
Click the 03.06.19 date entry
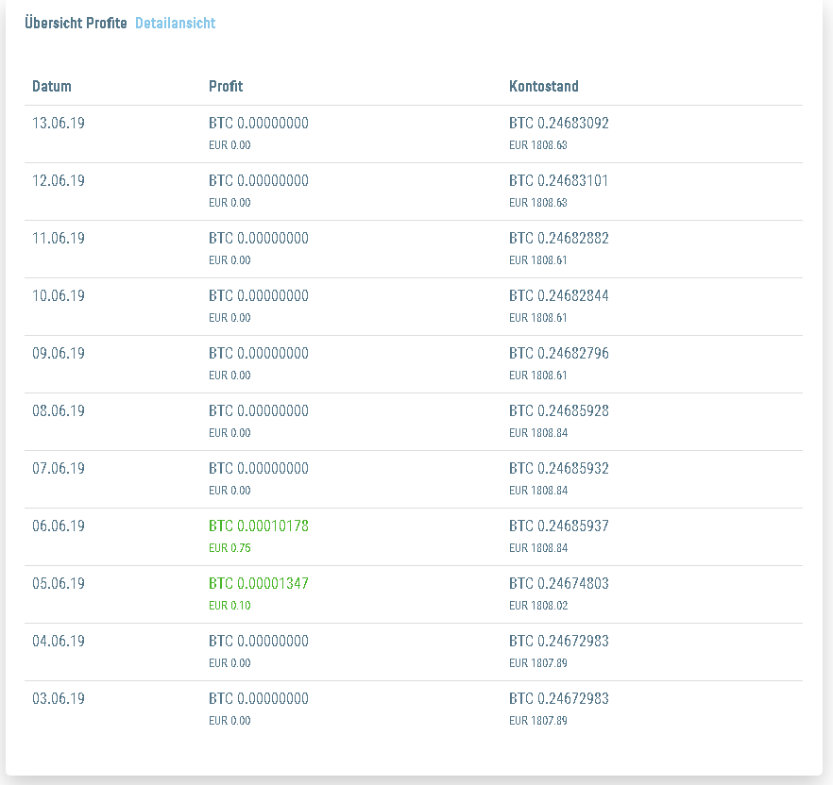point(59,698)
